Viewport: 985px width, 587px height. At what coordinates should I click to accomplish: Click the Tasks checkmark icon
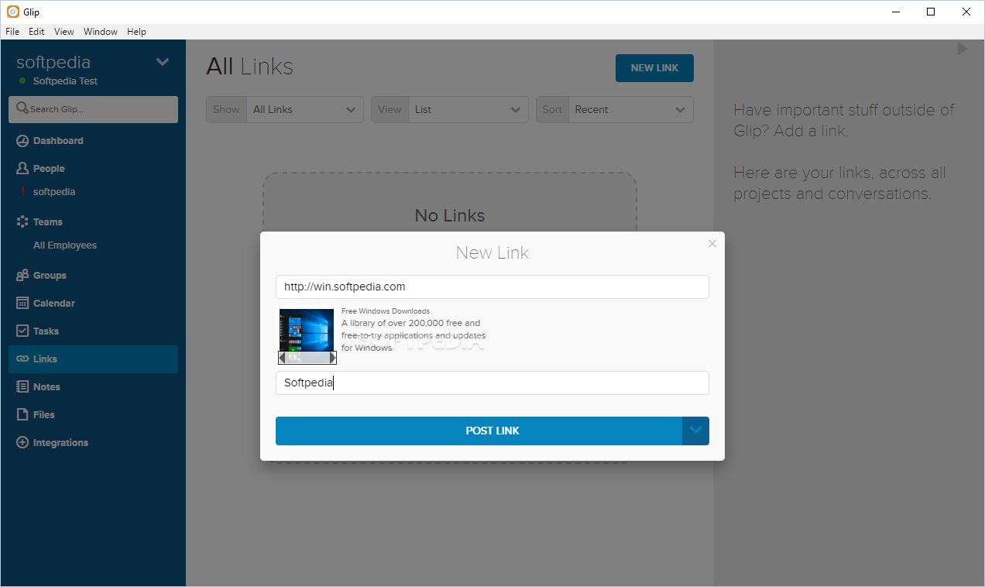[22, 331]
